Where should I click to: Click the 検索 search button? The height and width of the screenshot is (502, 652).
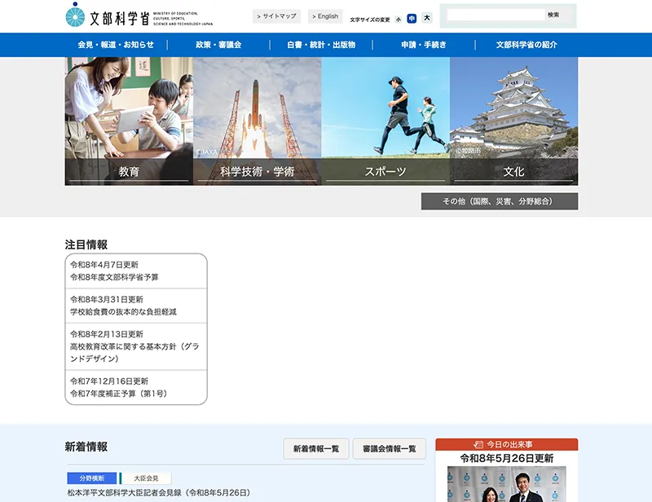pos(553,15)
